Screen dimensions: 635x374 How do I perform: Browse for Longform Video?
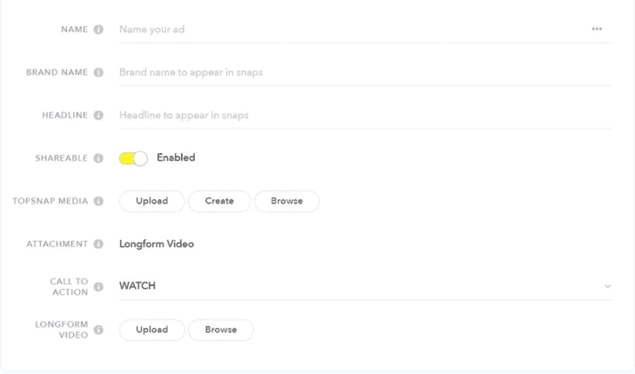pos(221,330)
